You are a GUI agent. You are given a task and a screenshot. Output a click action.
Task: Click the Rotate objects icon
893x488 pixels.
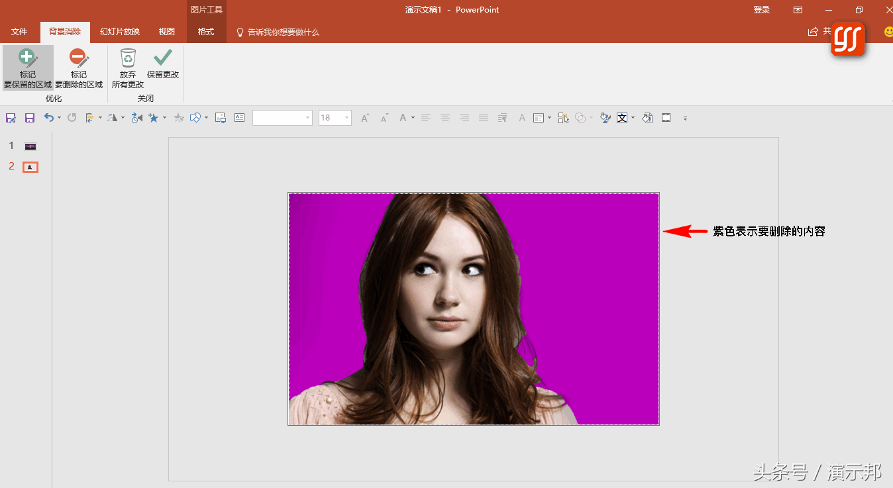113,118
